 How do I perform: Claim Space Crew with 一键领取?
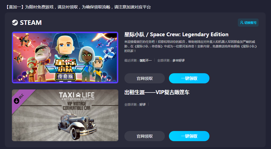click(x=189, y=78)
